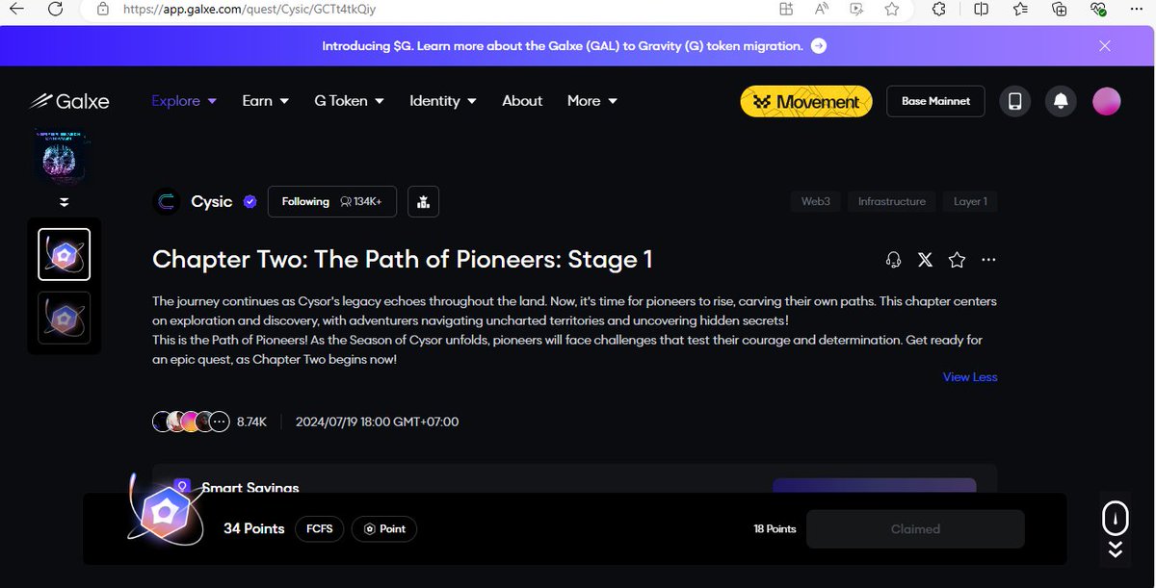Expand the G Token dropdown menu
This screenshot has height=588, width=1156.
pos(350,101)
